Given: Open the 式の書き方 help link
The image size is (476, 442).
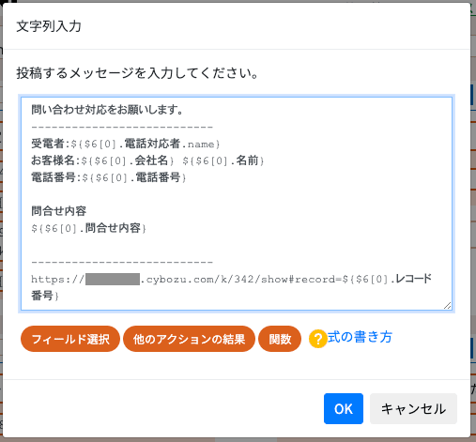Looking at the screenshot, I should click(360, 337).
